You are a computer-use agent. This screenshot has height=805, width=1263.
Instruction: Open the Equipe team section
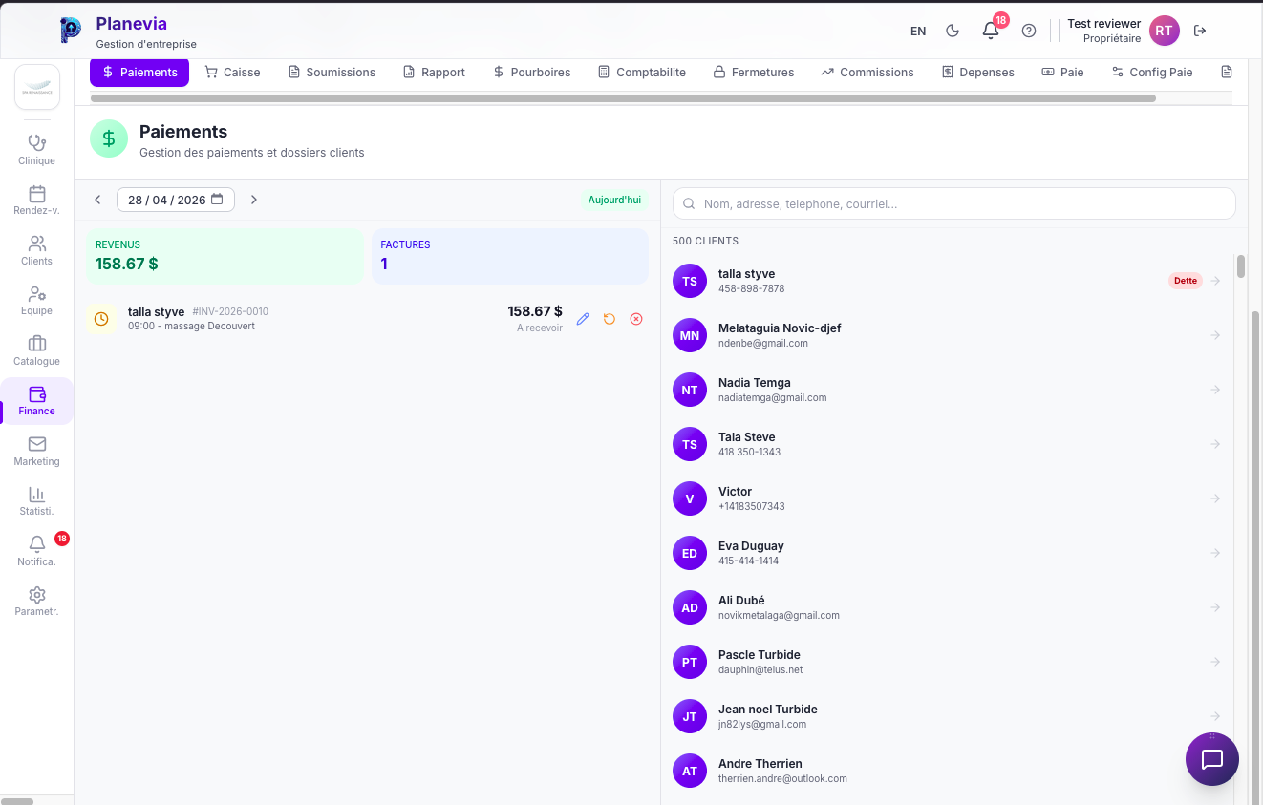[x=36, y=301]
